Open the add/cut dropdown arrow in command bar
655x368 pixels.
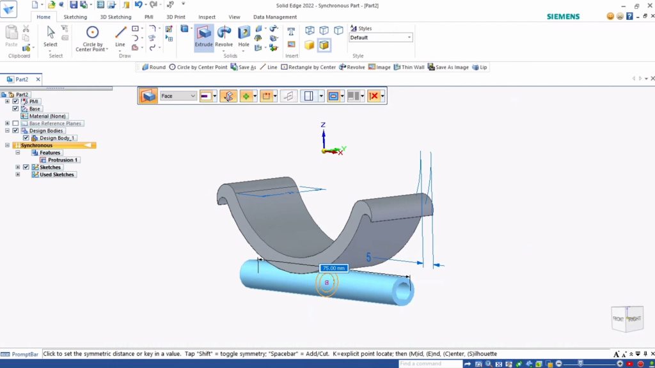[255, 96]
